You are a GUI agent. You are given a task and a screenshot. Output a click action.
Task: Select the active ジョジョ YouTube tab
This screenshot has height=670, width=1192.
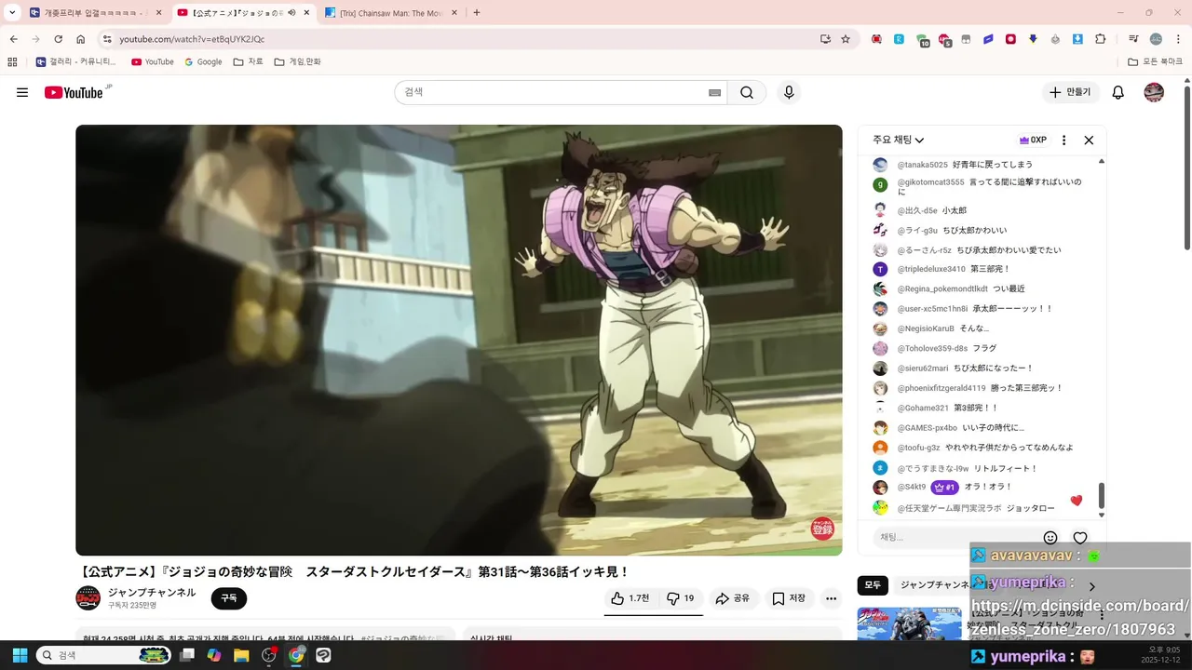pyautogui.click(x=242, y=13)
